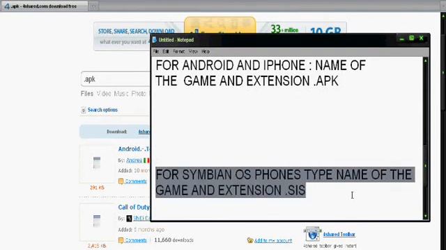The width and height of the screenshot is (446, 250).
Task: Click the 4shared favicon in browser tab
Action: (7, 6)
